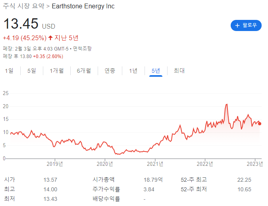The width and height of the screenshot is (268, 206).
Task: Click the 면책조항 disclaimer link
Action: 82,49
